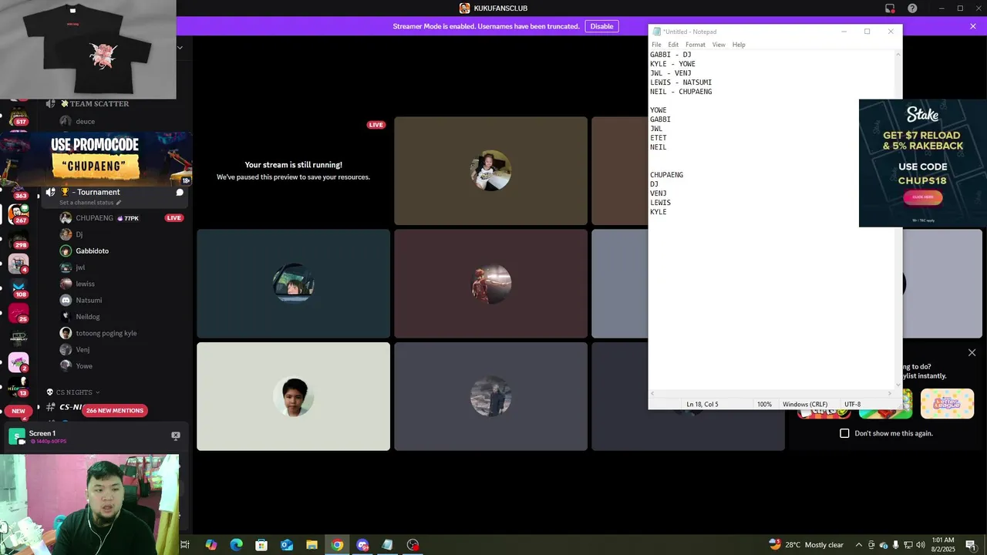
Task: Open server icon with 298 badge
Action: [x=19, y=240]
